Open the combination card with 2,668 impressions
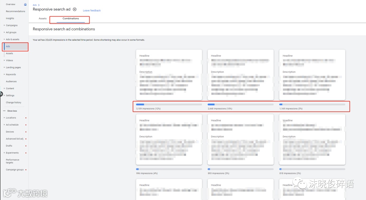 click(241, 74)
